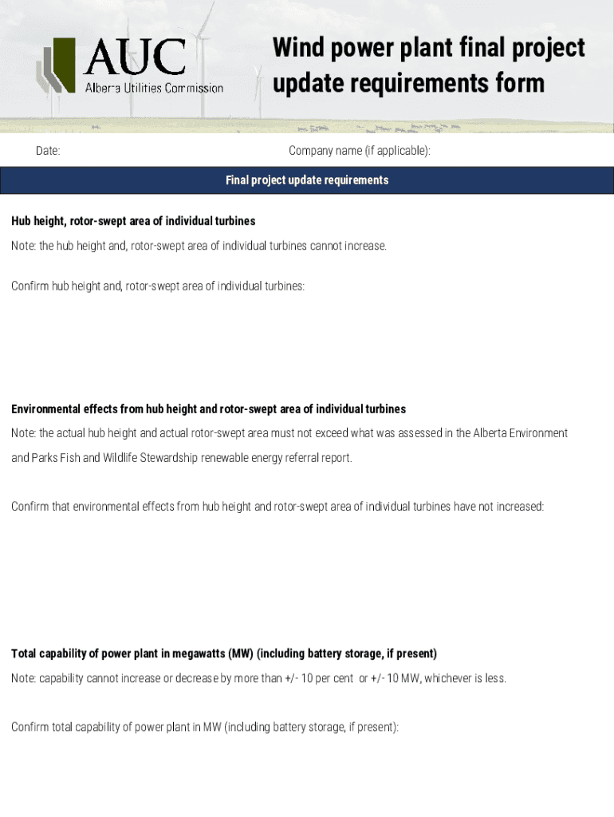This screenshot has height=817, width=614.
Task: Focus the answer area below environmental effects confirmation
Action: (307, 574)
